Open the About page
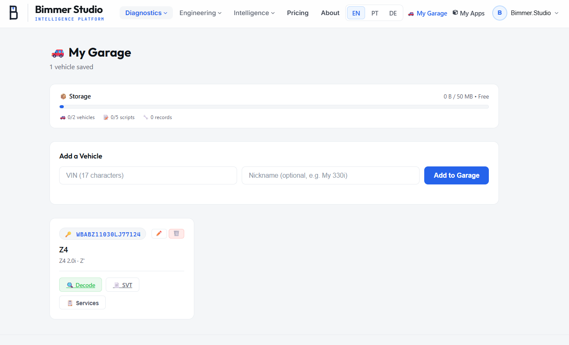The image size is (569, 345). pos(330,13)
